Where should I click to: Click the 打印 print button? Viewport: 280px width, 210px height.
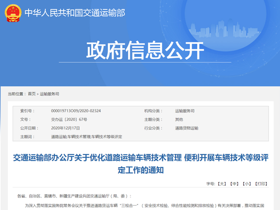[261, 184]
